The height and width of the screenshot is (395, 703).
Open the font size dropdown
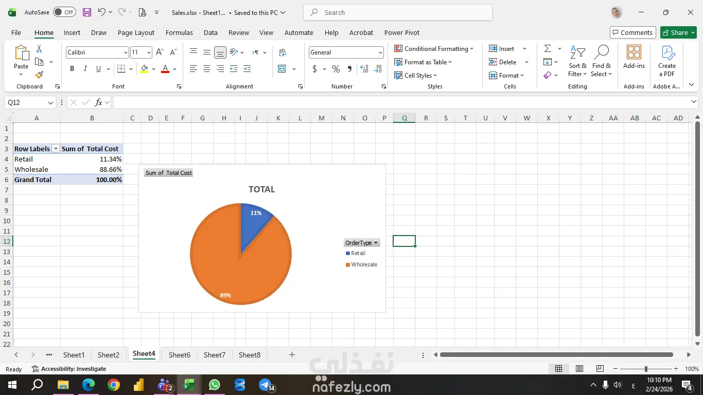pyautogui.click(x=149, y=52)
